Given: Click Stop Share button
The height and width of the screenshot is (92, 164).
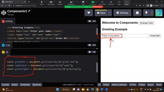Looking at the screenshot, I should [x=98, y=7].
